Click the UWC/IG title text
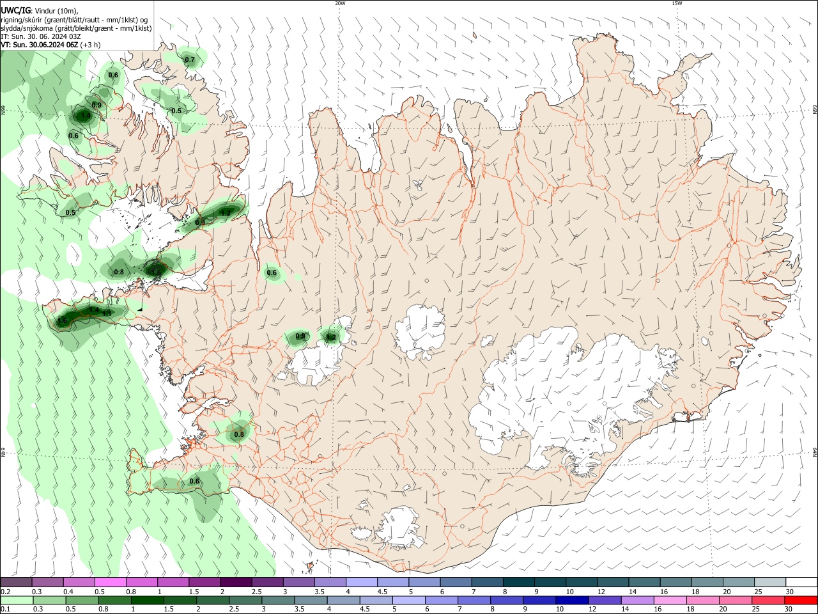The image size is (818, 614). click(15, 11)
